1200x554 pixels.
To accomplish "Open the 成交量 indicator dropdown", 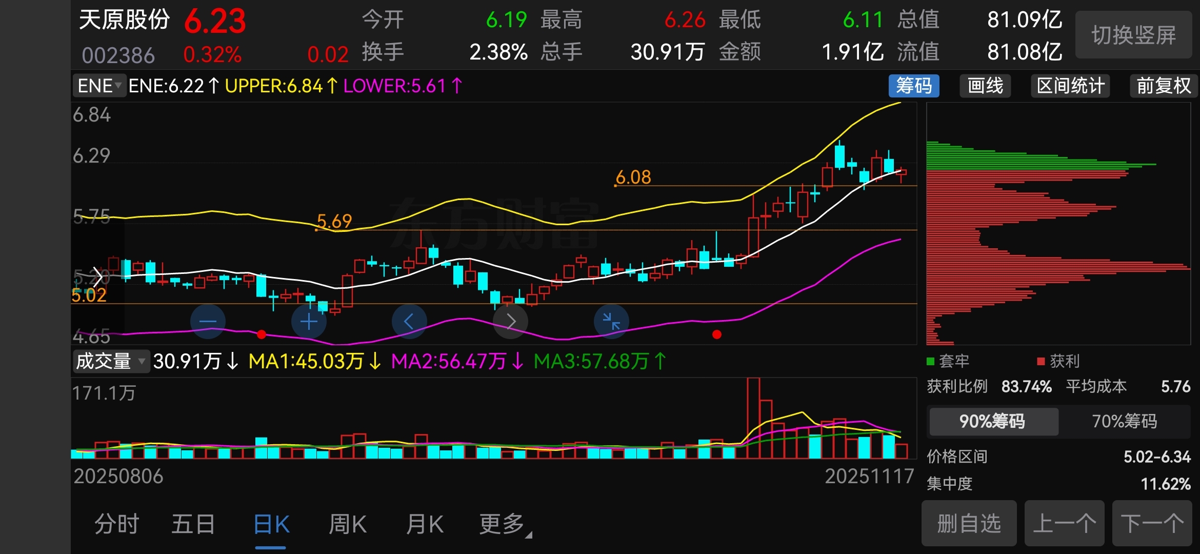I will (110, 361).
